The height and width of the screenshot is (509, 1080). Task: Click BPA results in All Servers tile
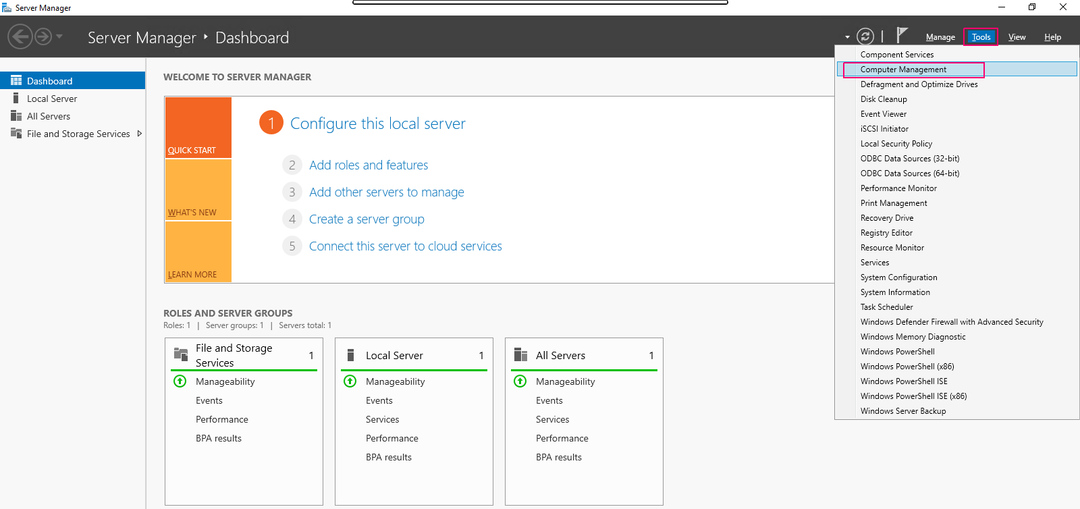[559, 457]
